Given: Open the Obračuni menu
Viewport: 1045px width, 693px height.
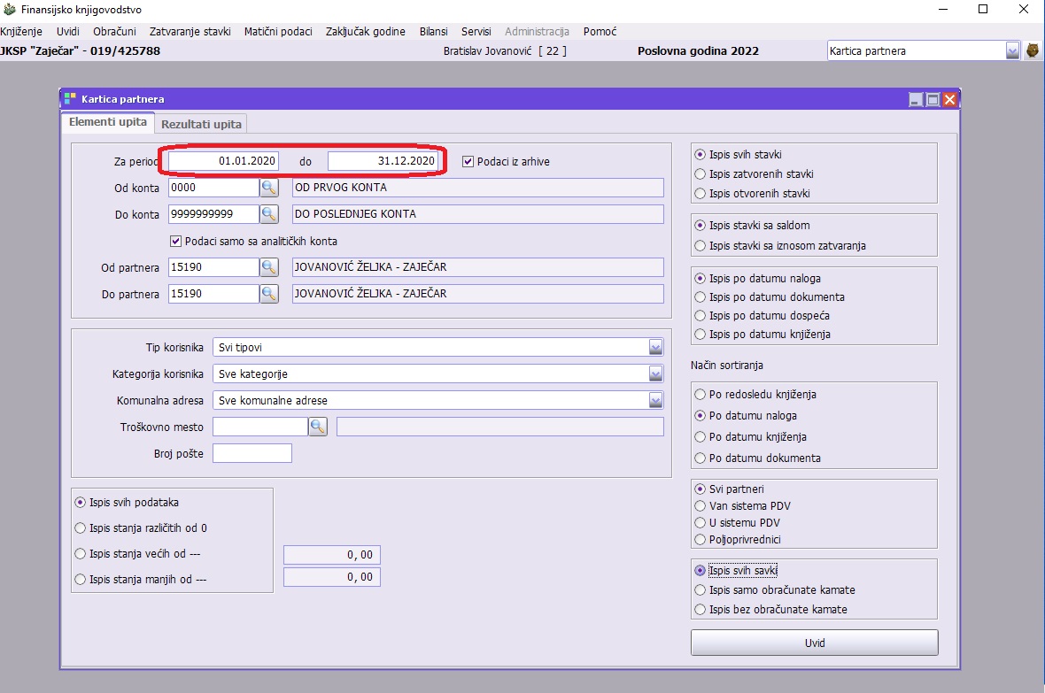Looking at the screenshot, I should (114, 31).
